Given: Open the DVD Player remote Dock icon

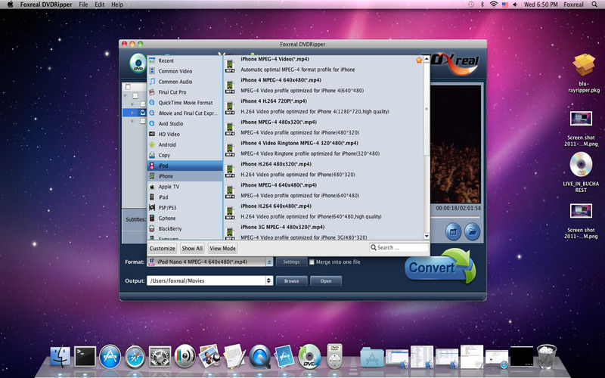Looking at the screenshot, I should [x=334, y=355].
